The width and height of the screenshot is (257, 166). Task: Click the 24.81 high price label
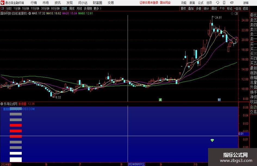[218, 18]
